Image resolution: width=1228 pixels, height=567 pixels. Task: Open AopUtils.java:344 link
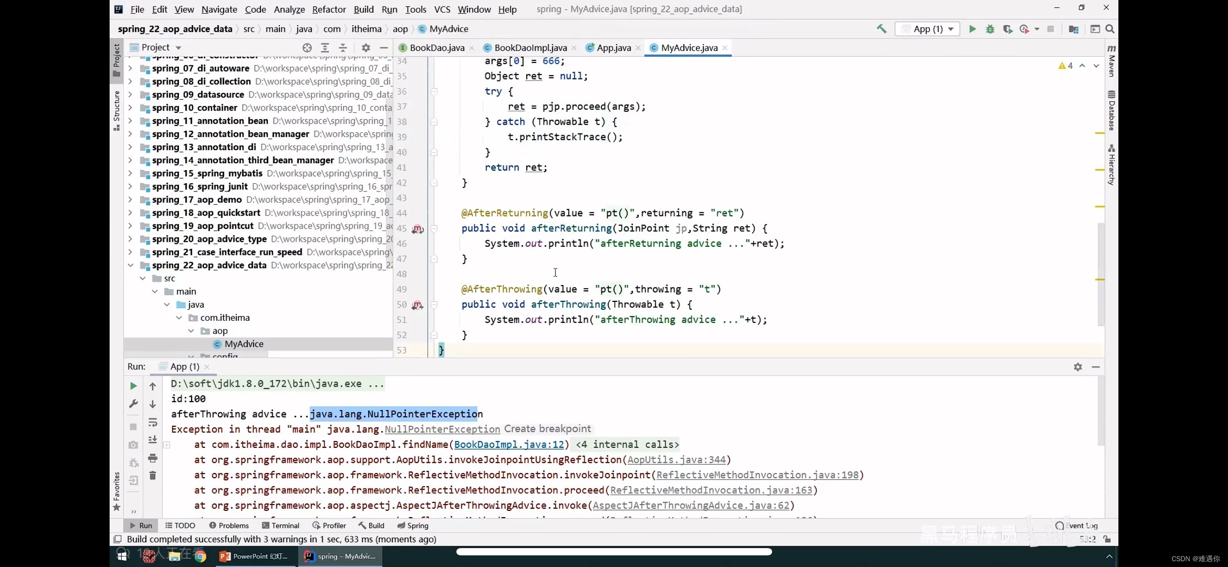coord(677,459)
